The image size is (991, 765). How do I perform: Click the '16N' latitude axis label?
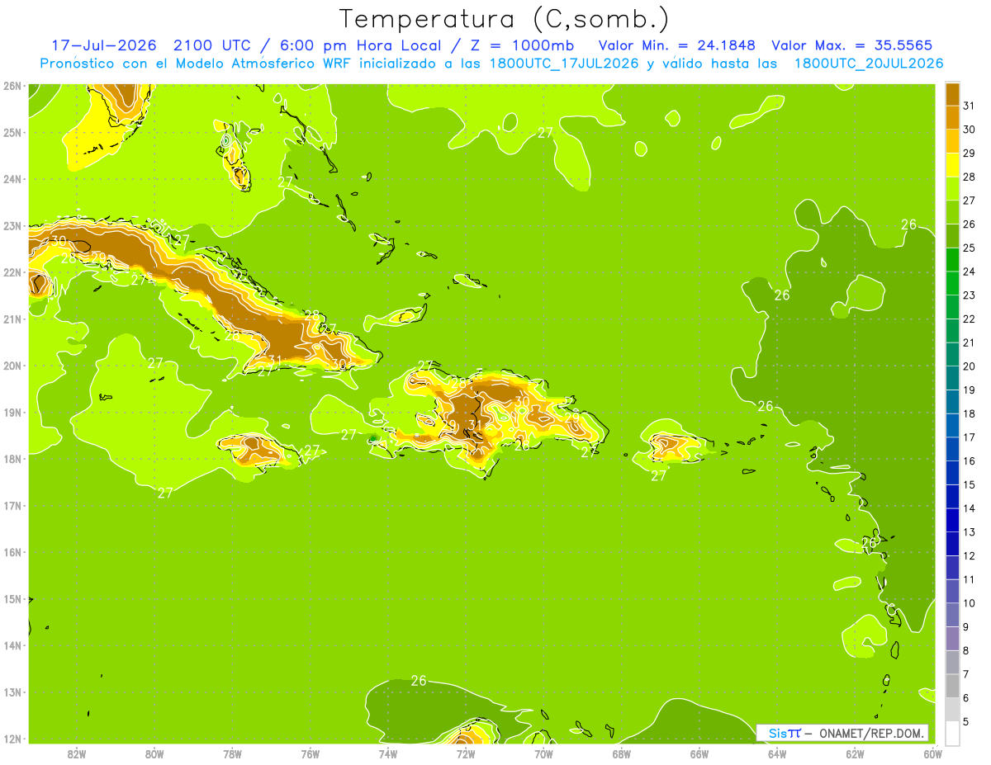pos(12,552)
